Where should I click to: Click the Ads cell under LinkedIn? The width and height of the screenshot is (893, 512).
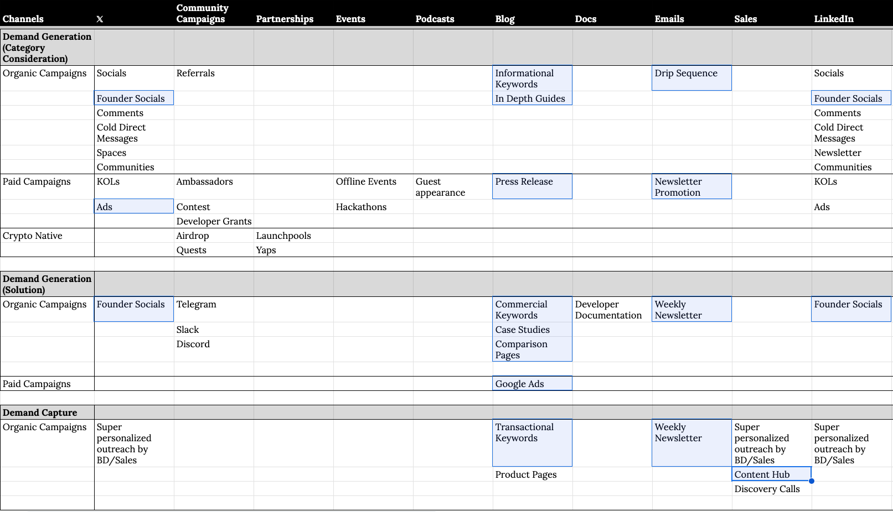tap(851, 207)
